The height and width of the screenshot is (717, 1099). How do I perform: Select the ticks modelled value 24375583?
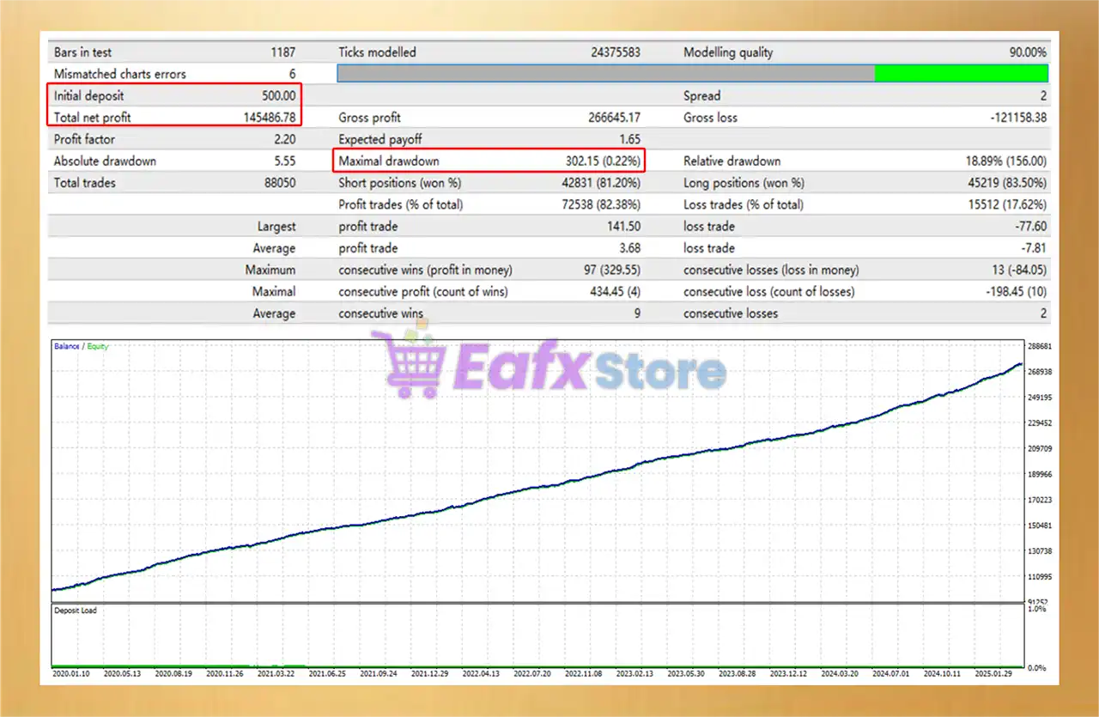tap(616, 52)
